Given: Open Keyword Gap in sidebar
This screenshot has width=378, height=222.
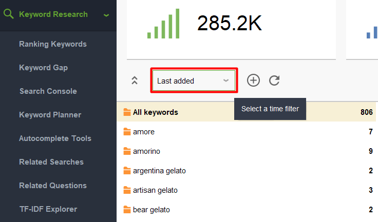Looking at the screenshot, I should (x=43, y=68).
